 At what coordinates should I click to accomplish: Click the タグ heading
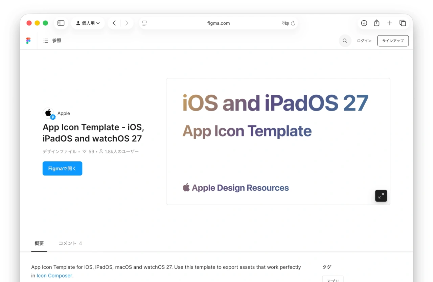pos(326,267)
